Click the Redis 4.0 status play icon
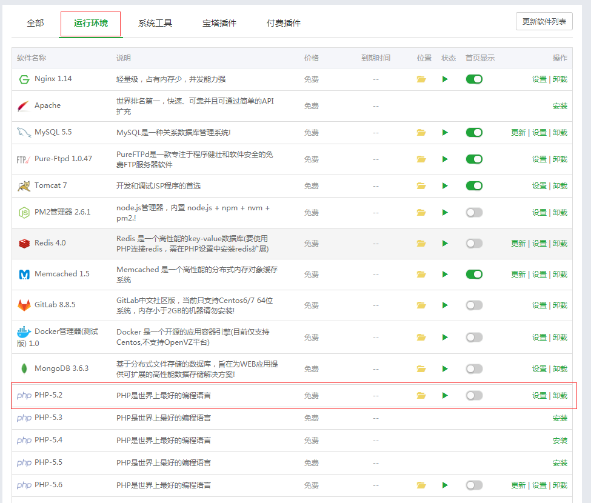The image size is (591, 503). point(445,244)
